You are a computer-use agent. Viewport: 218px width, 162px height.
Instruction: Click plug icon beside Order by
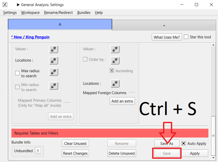click(115, 61)
